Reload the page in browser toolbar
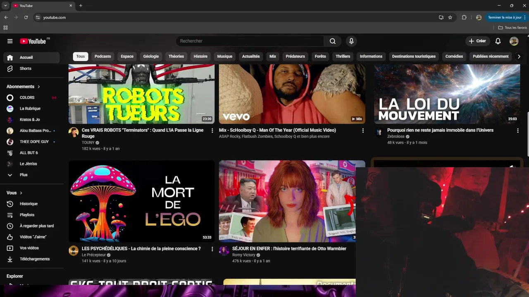529x297 pixels. click(26, 17)
